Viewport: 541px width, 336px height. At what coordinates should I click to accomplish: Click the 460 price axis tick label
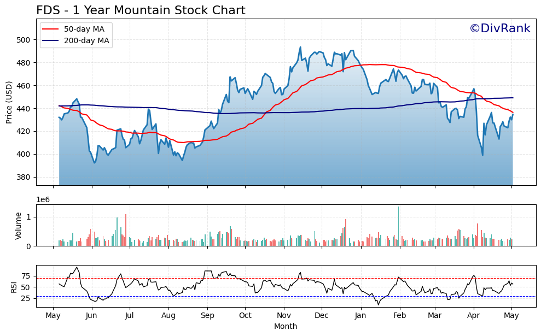click(x=24, y=85)
